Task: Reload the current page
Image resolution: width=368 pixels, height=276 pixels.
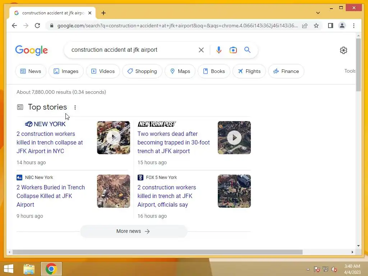Action: [x=37, y=26]
